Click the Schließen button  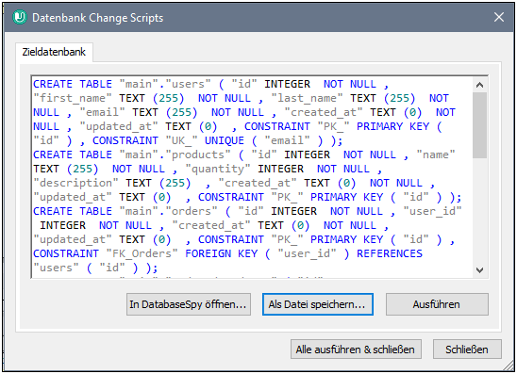pos(467,350)
